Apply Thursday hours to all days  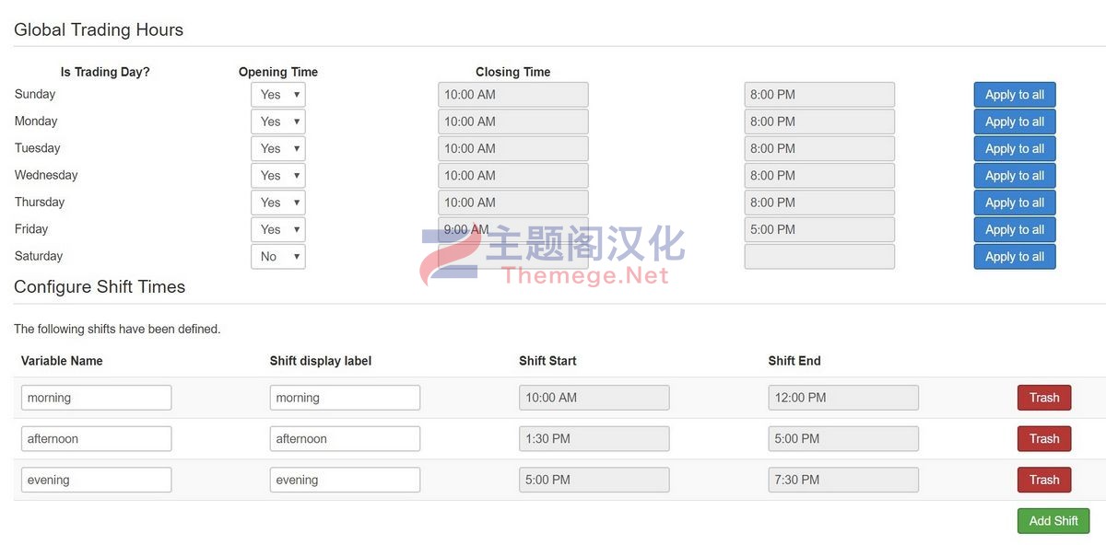click(x=1015, y=203)
